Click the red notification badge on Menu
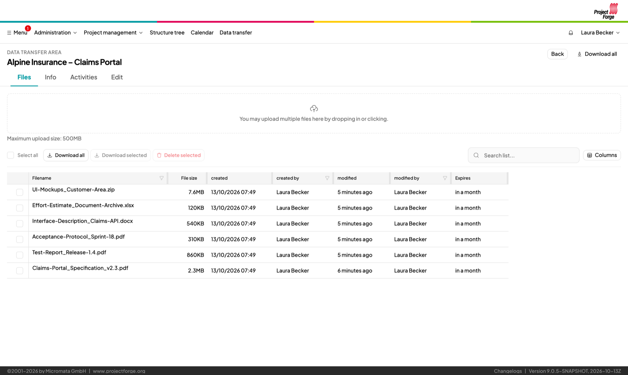The width and height of the screenshot is (628, 375). coord(28,28)
